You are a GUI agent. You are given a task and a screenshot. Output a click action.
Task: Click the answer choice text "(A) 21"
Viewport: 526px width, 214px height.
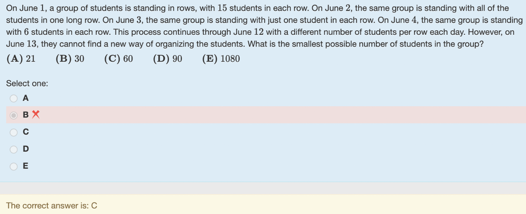[21, 59]
